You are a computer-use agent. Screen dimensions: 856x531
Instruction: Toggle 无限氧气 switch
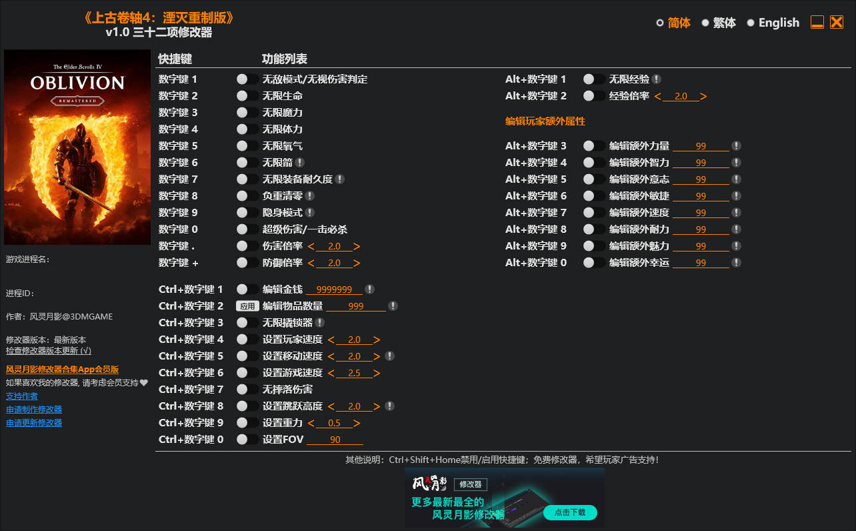click(247, 145)
